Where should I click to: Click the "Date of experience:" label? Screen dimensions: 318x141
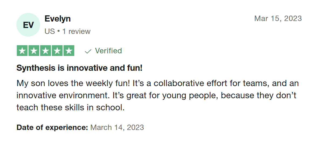coord(52,127)
